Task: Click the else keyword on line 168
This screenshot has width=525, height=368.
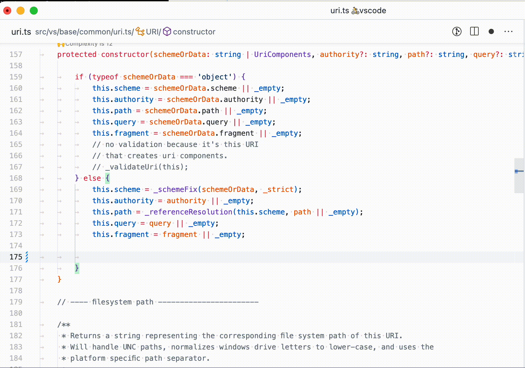Action: pyautogui.click(x=92, y=178)
